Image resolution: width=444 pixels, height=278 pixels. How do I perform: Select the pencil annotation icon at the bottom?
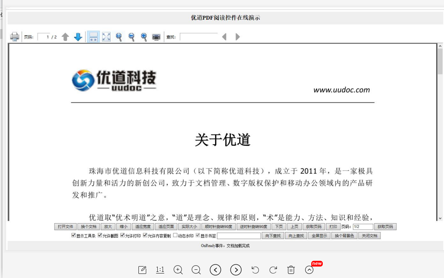pyautogui.click(x=142, y=270)
